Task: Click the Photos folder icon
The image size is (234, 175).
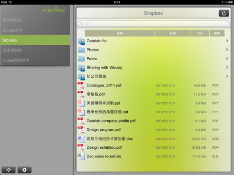Action: [x=81, y=50]
